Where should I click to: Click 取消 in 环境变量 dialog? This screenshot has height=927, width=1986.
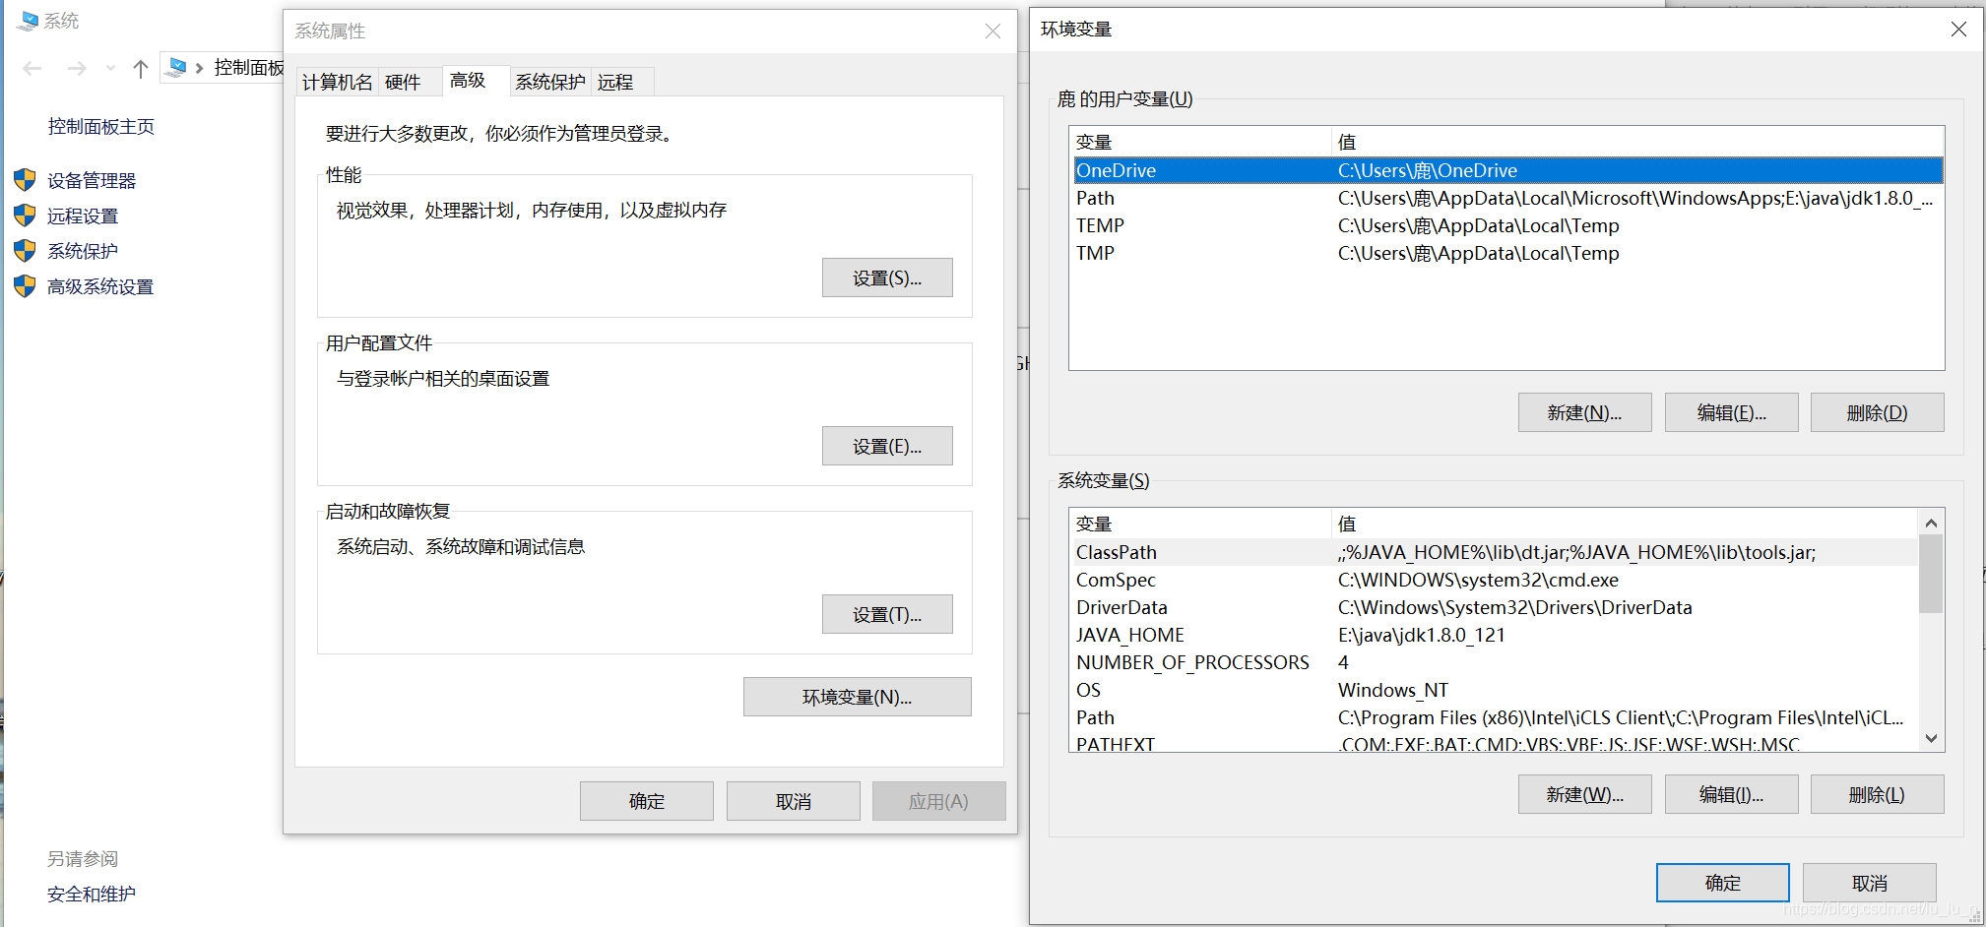click(x=1869, y=883)
